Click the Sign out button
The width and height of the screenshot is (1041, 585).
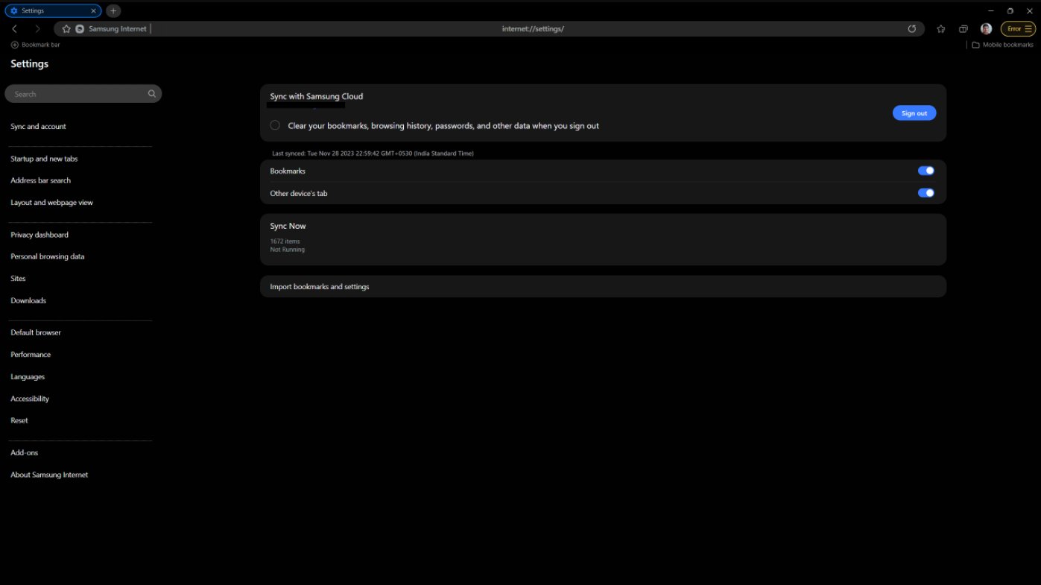pyautogui.click(x=914, y=113)
